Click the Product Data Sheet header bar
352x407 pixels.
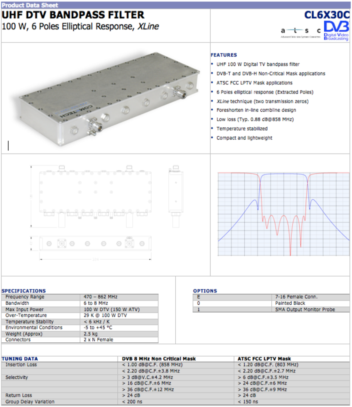176,5
